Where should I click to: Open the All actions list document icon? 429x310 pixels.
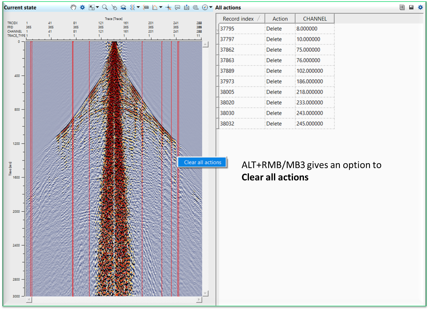pos(402,7)
